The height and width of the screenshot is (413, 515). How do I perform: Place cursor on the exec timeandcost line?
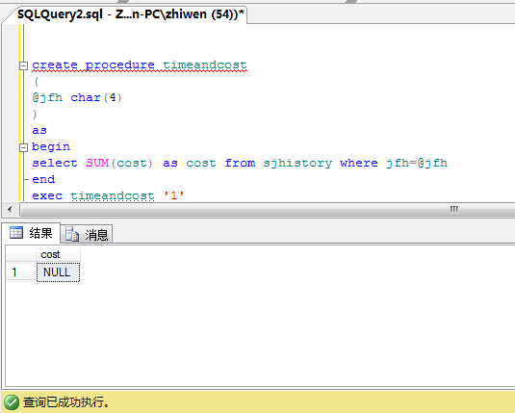(x=108, y=195)
